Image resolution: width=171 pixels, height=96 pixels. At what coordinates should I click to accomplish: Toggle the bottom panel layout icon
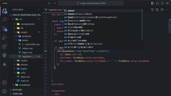[x=157, y=3]
